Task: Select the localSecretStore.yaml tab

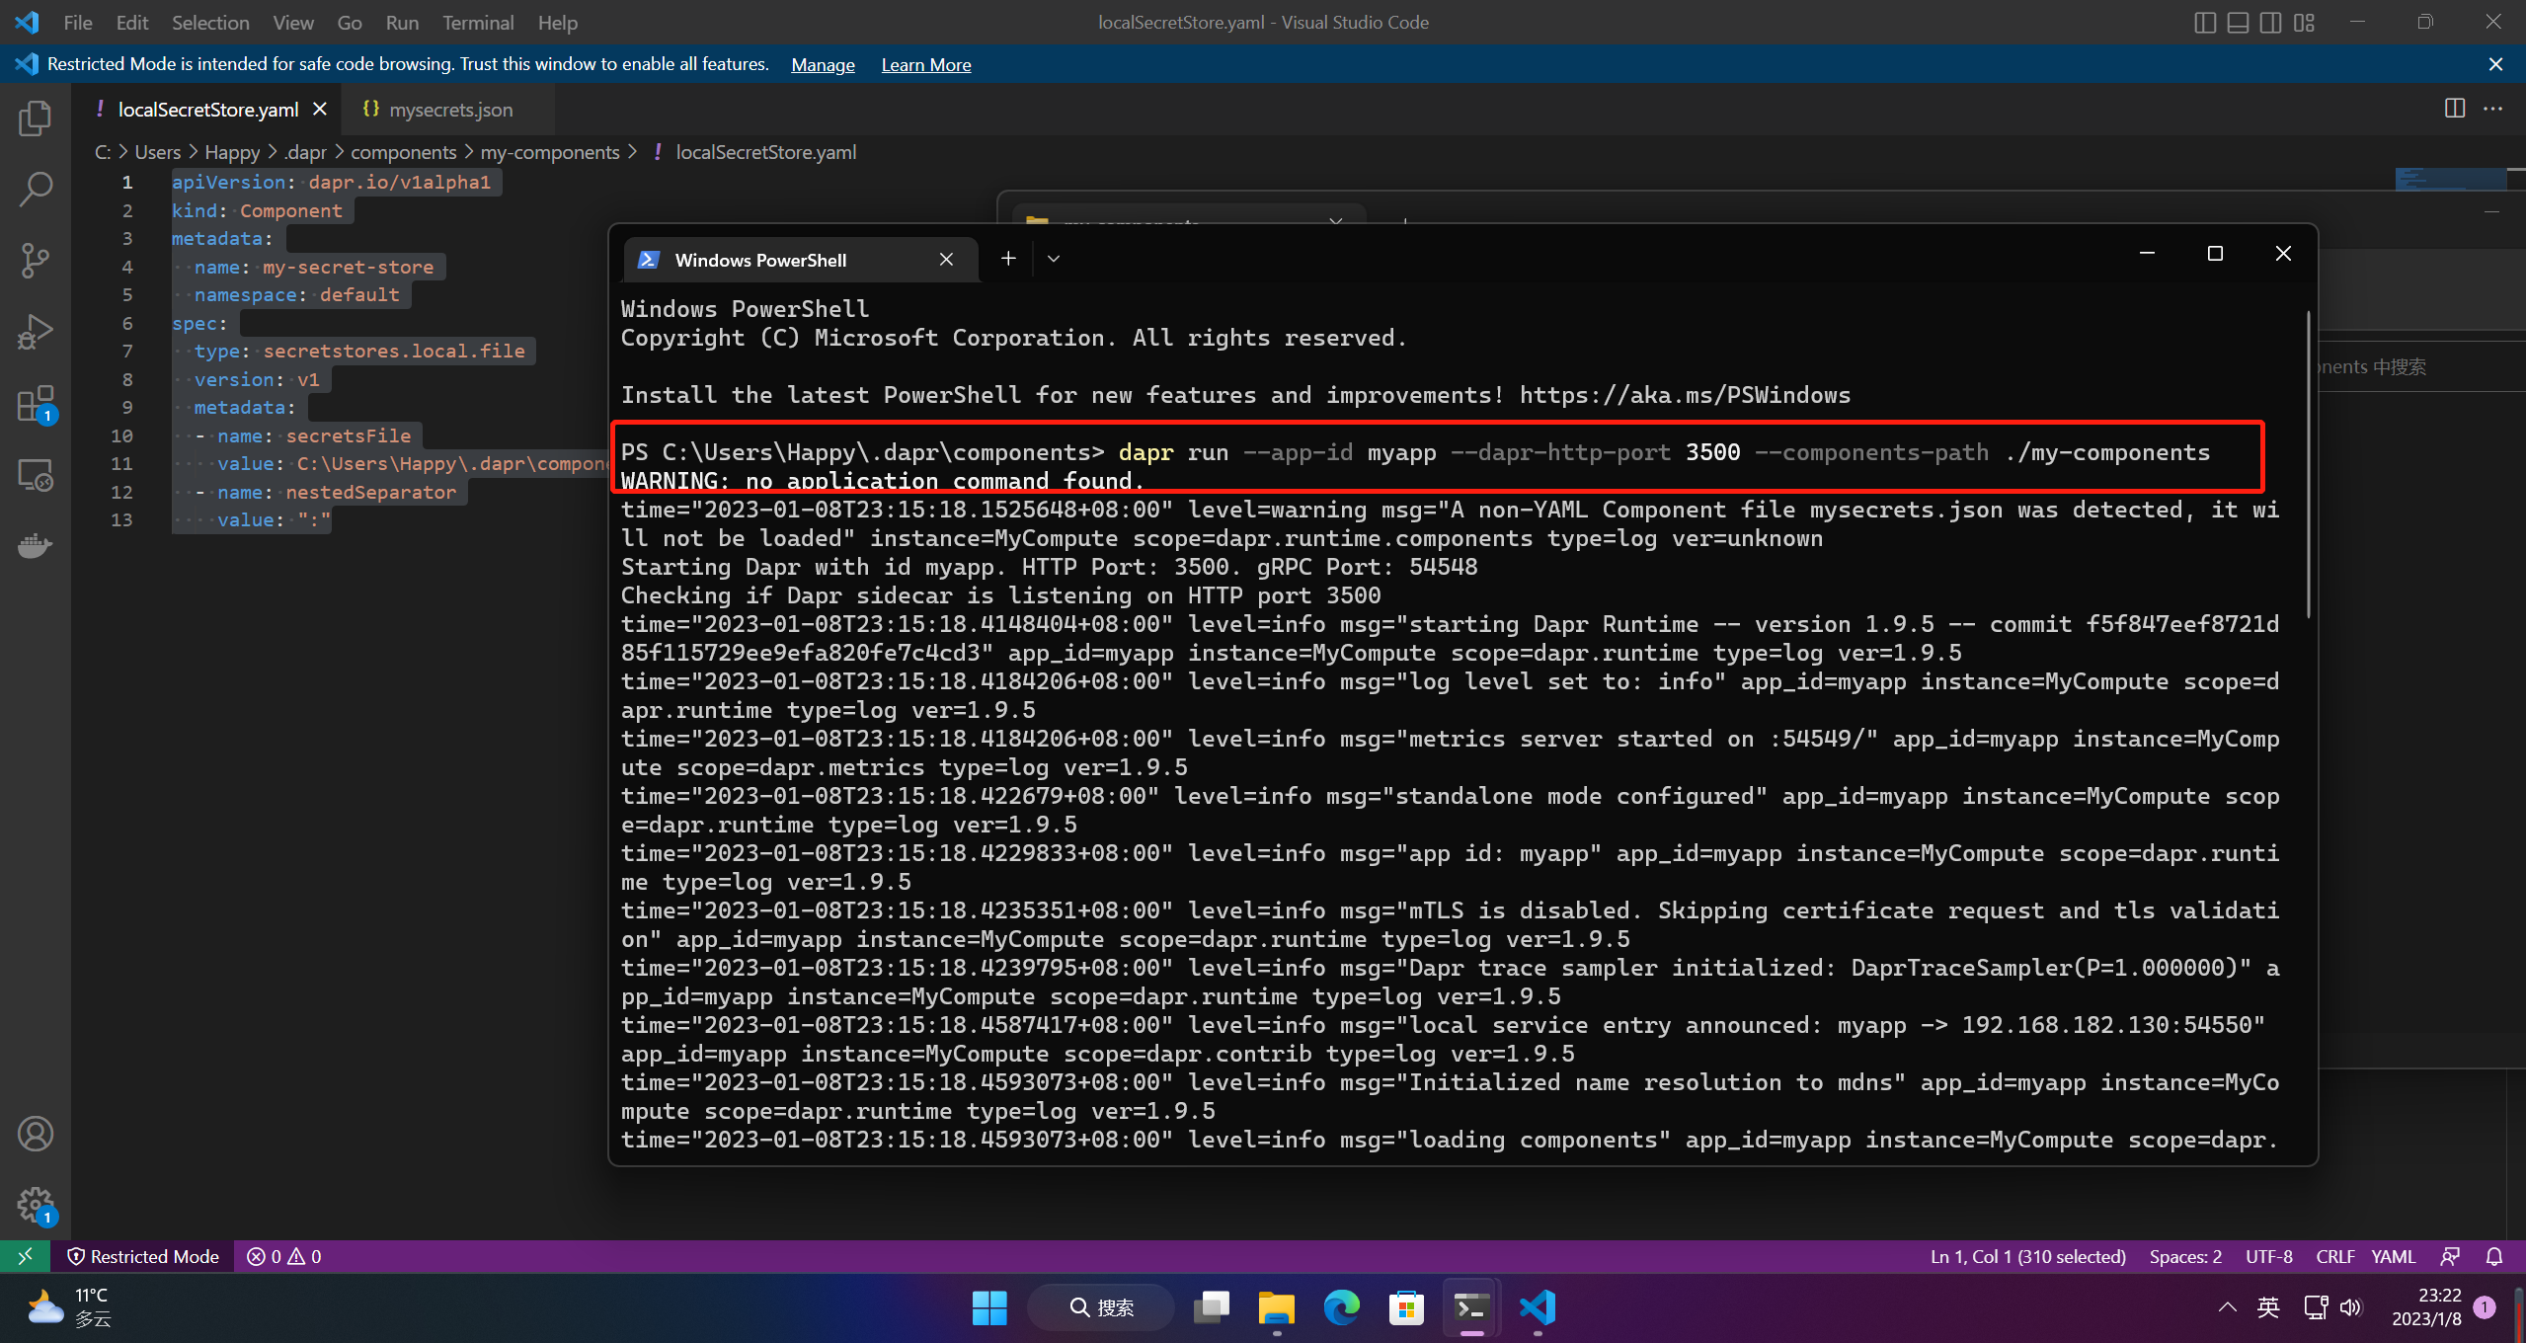Action: tap(207, 110)
